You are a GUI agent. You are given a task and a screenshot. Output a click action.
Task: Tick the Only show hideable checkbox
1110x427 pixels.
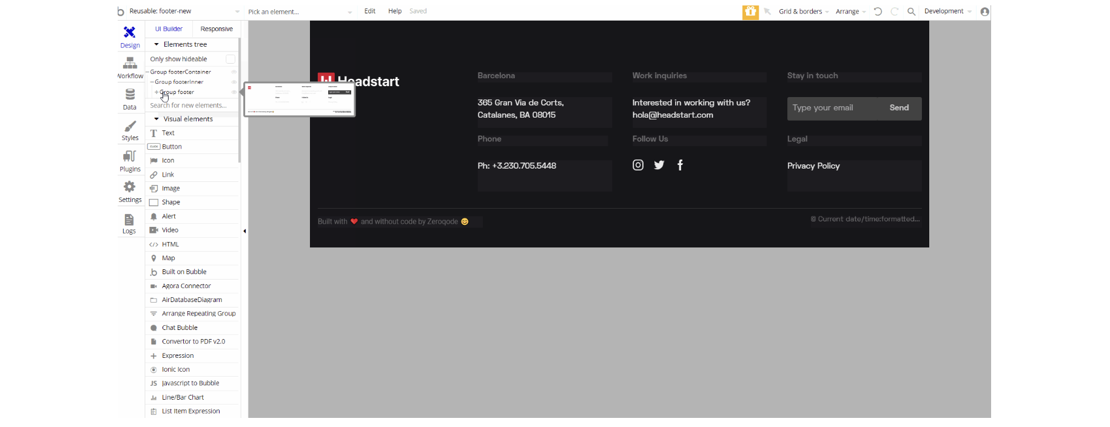click(230, 59)
